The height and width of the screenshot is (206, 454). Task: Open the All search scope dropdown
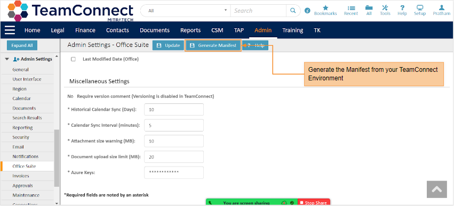[x=186, y=11]
